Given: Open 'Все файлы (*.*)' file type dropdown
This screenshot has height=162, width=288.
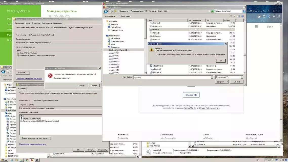Looking at the screenshot, I should tap(229, 77).
